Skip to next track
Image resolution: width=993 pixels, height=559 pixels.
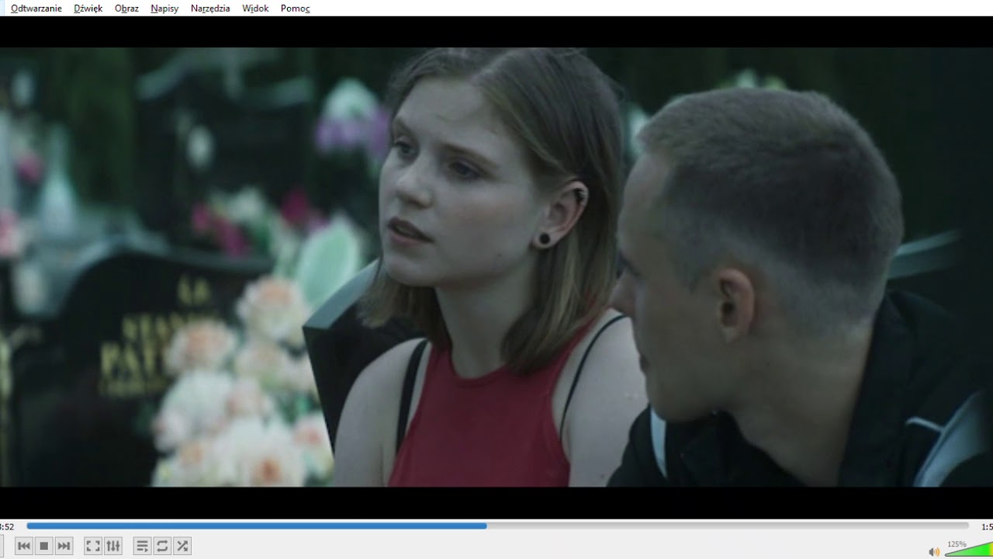(x=64, y=547)
